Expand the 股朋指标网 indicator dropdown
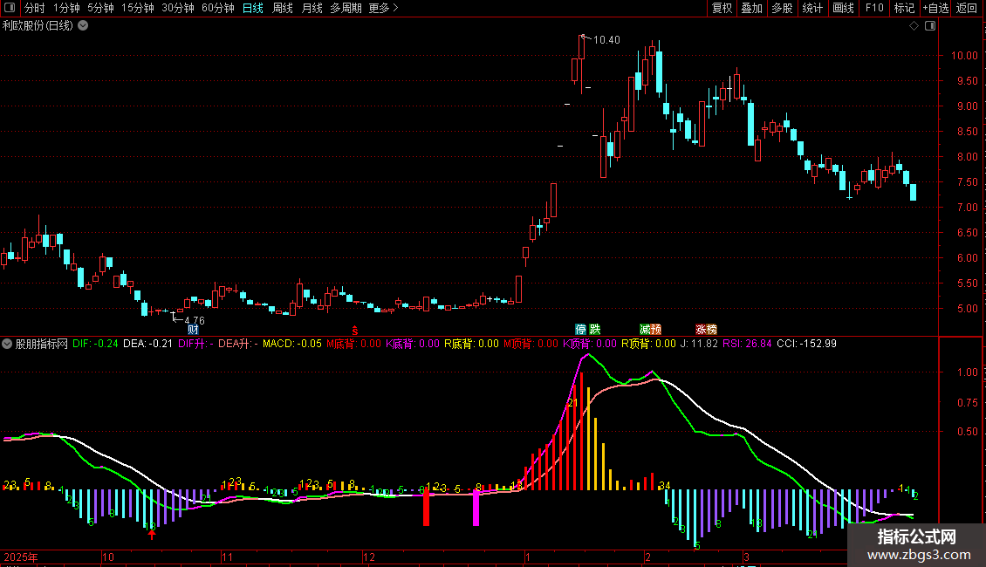This screenshot has width=986, height=567. pos(7,344)
